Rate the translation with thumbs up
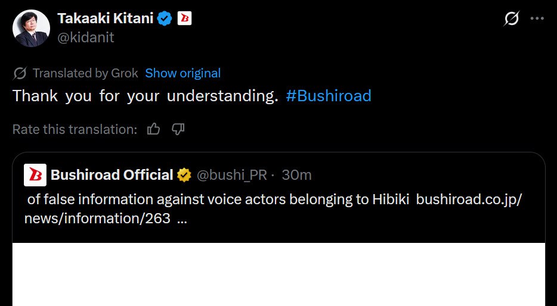This screenshot has width=557, height=306. tap(153, 129)
